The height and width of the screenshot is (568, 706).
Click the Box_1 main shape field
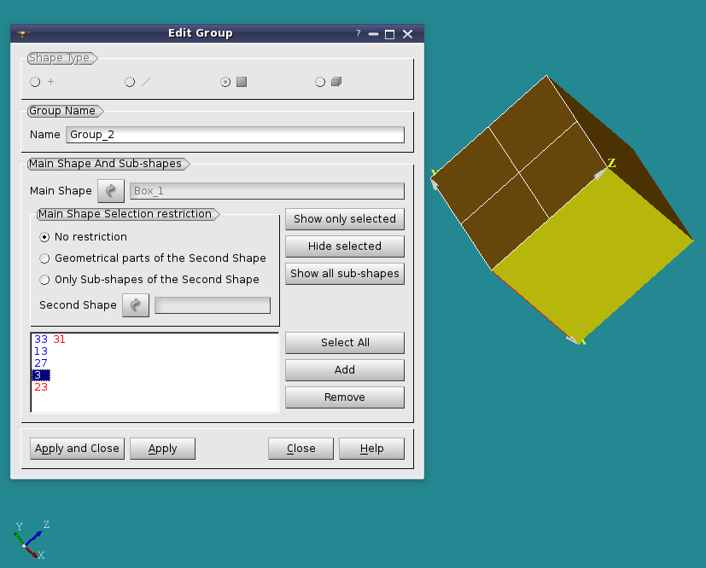click(267, 191)
